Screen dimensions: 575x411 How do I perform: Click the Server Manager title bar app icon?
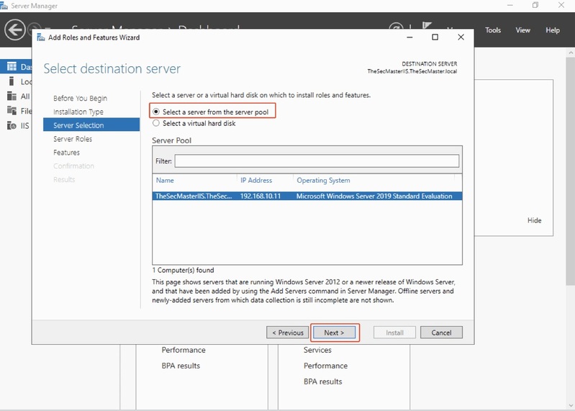pos(4,6)
